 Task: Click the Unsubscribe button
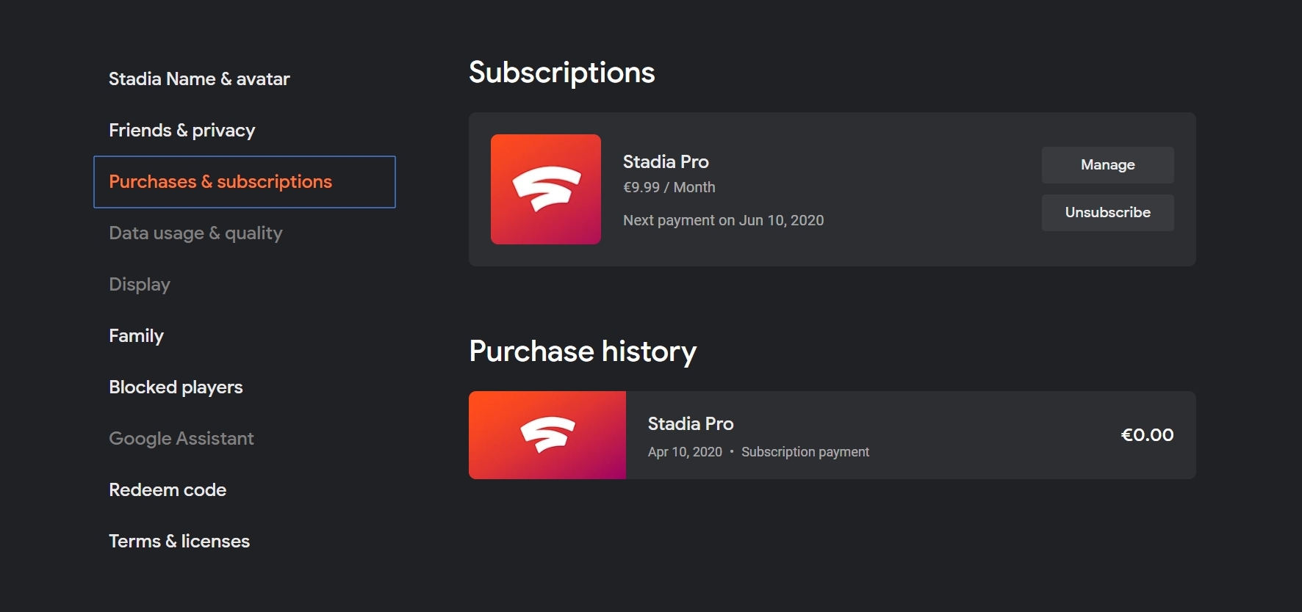(1107, 213)
